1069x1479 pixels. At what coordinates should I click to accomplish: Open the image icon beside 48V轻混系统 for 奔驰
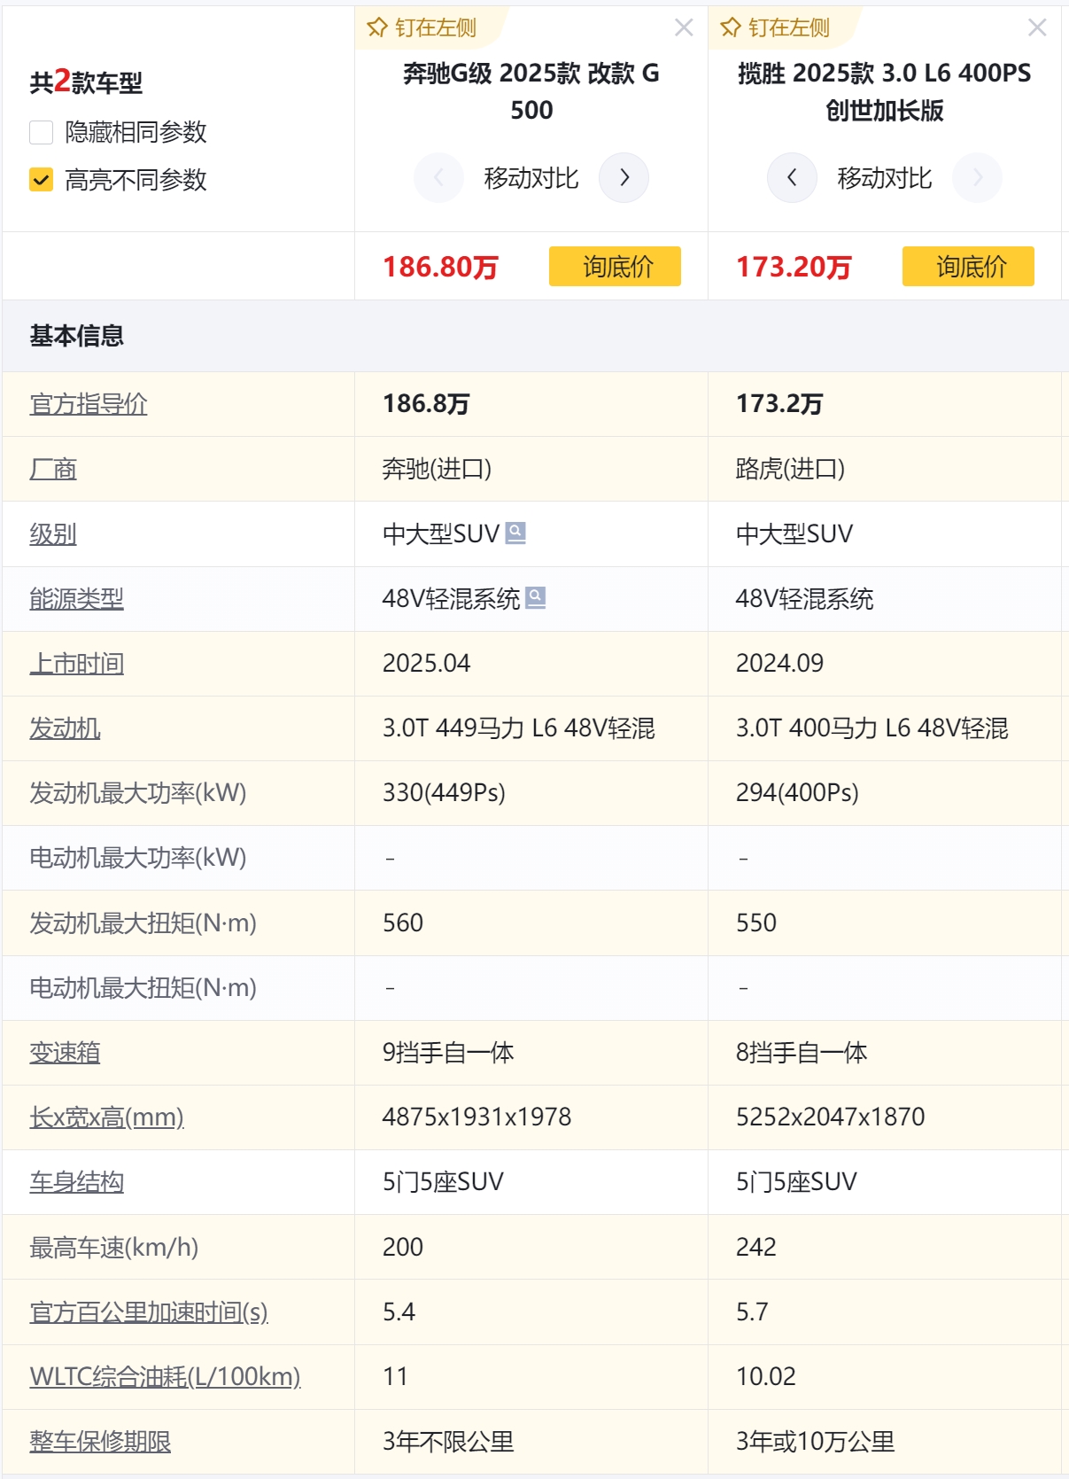[x=535, y=598]
